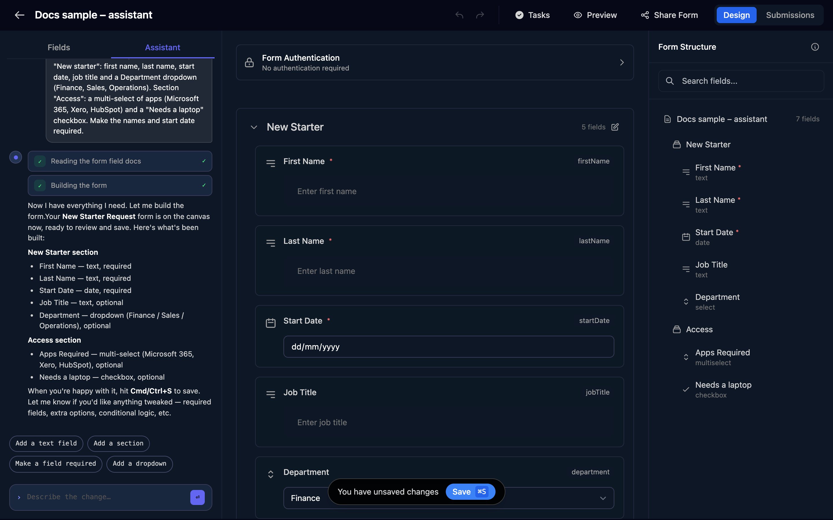Click the Form Structure info icon
833x520 pixels.
click(x=815, y=47)
